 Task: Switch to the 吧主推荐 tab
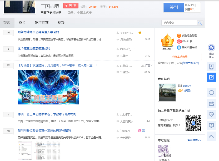(x=42, y=23)
